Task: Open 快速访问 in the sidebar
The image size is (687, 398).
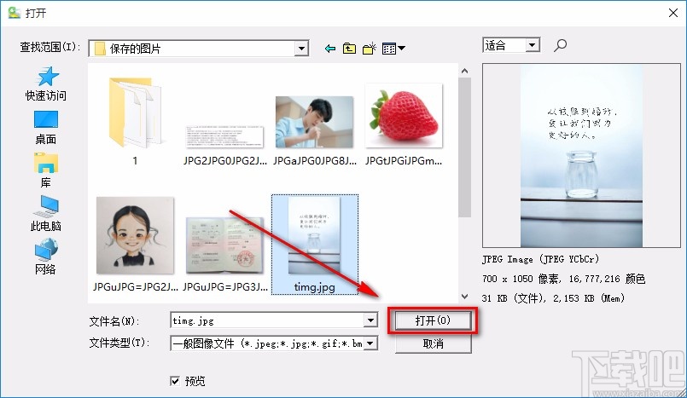Action: (x=45, y=84)
